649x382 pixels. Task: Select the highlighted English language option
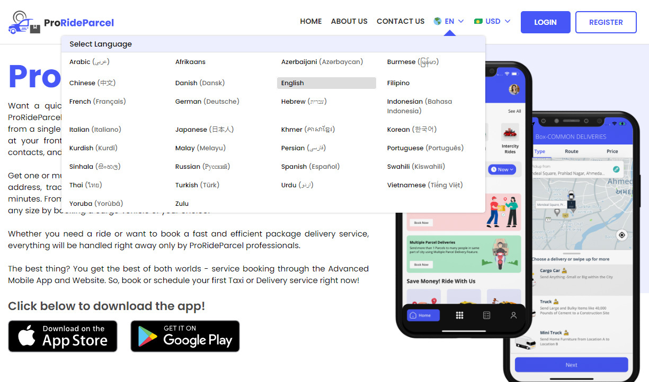(x=326, y=83)
